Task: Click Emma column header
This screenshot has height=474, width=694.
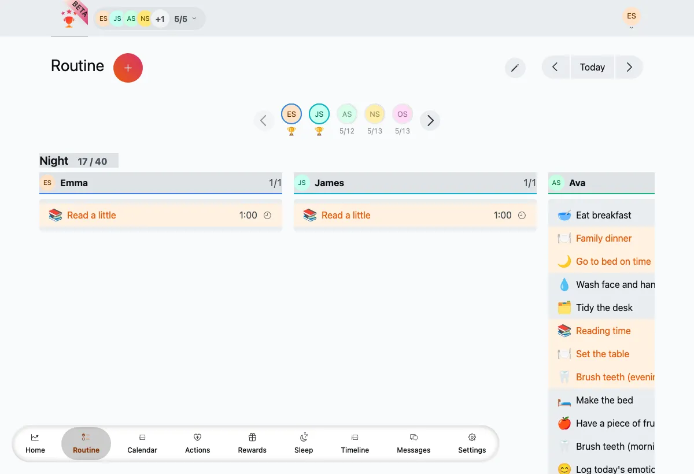Action: click(x=161, y=183)
